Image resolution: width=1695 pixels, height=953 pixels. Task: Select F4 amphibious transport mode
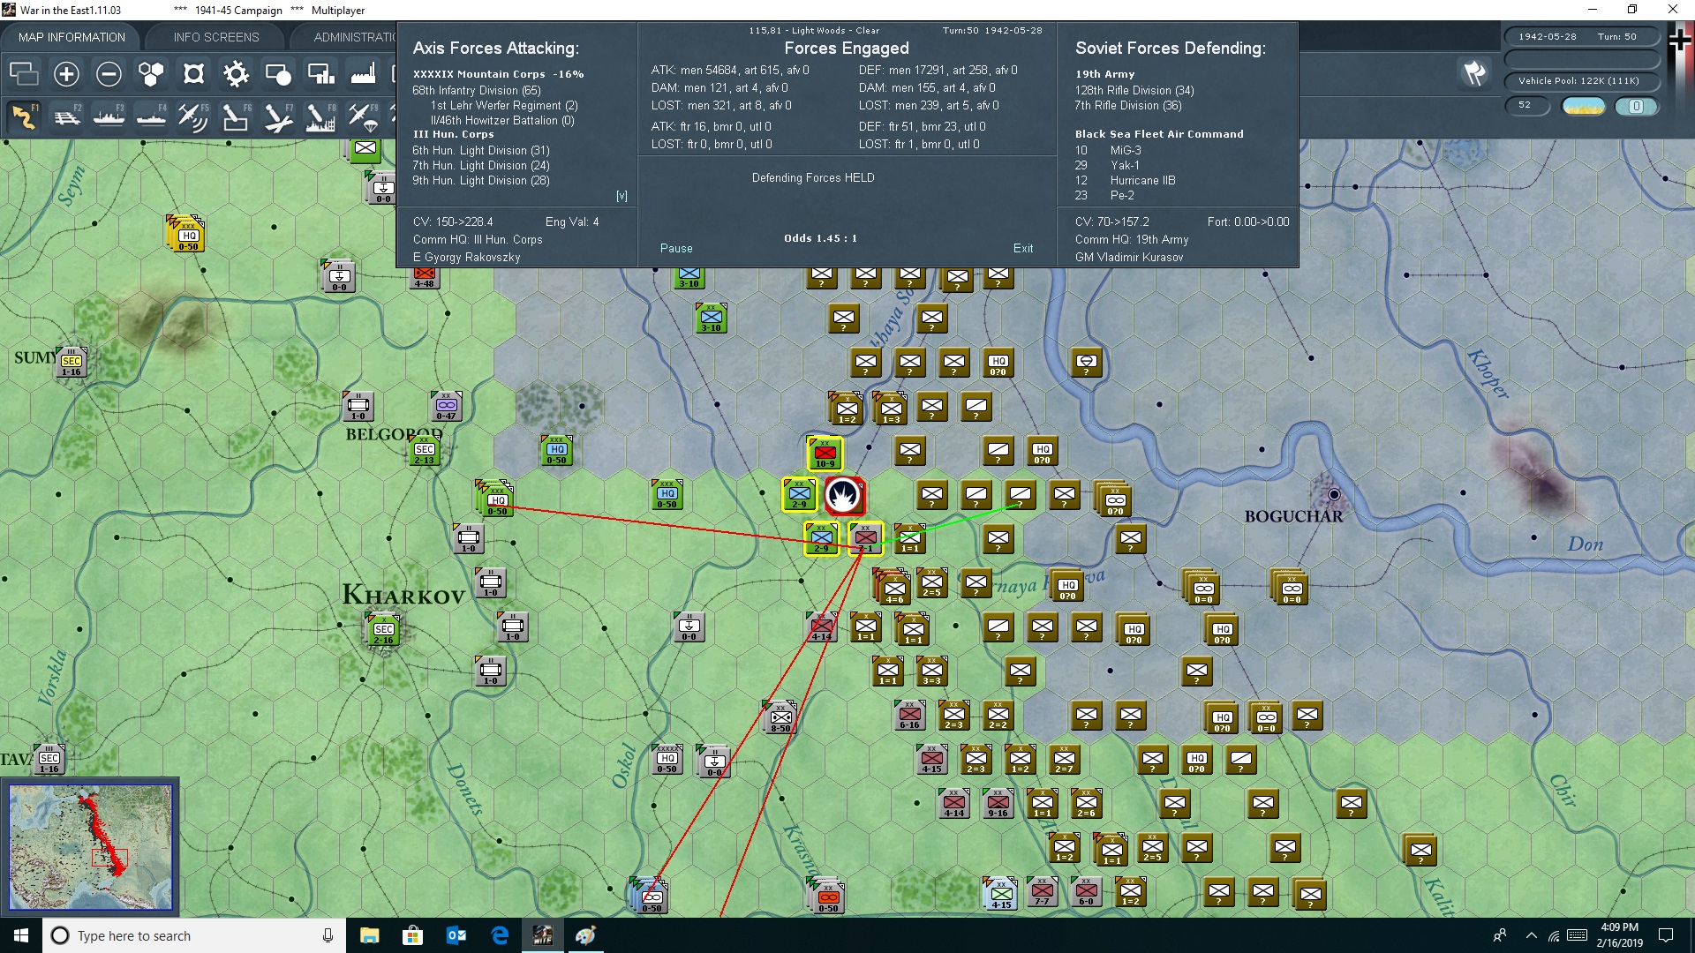coord(152,116)
